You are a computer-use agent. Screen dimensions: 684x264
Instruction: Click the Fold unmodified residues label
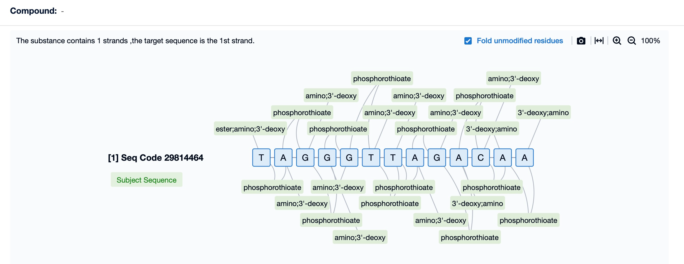[519, 41]
